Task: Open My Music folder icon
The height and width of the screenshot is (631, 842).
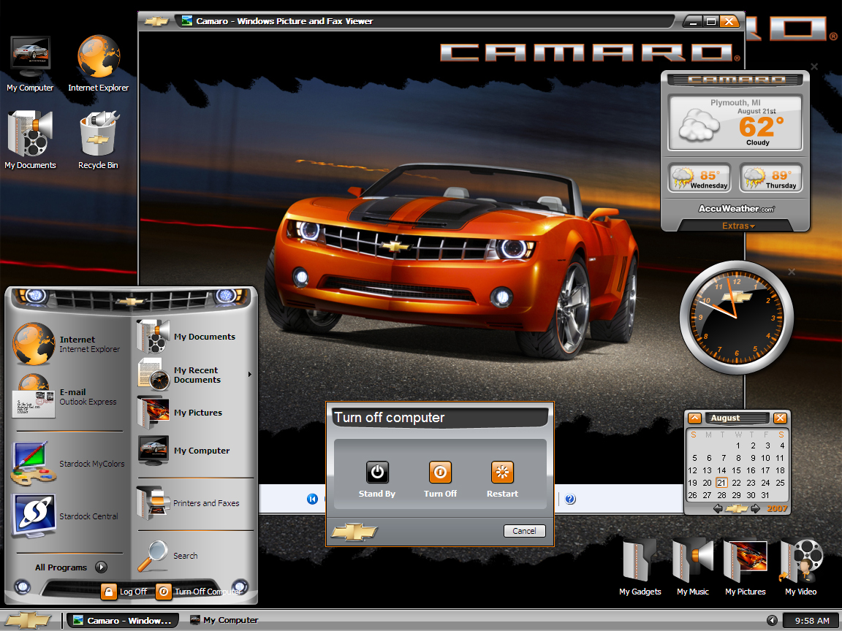Action: (693, 567)
